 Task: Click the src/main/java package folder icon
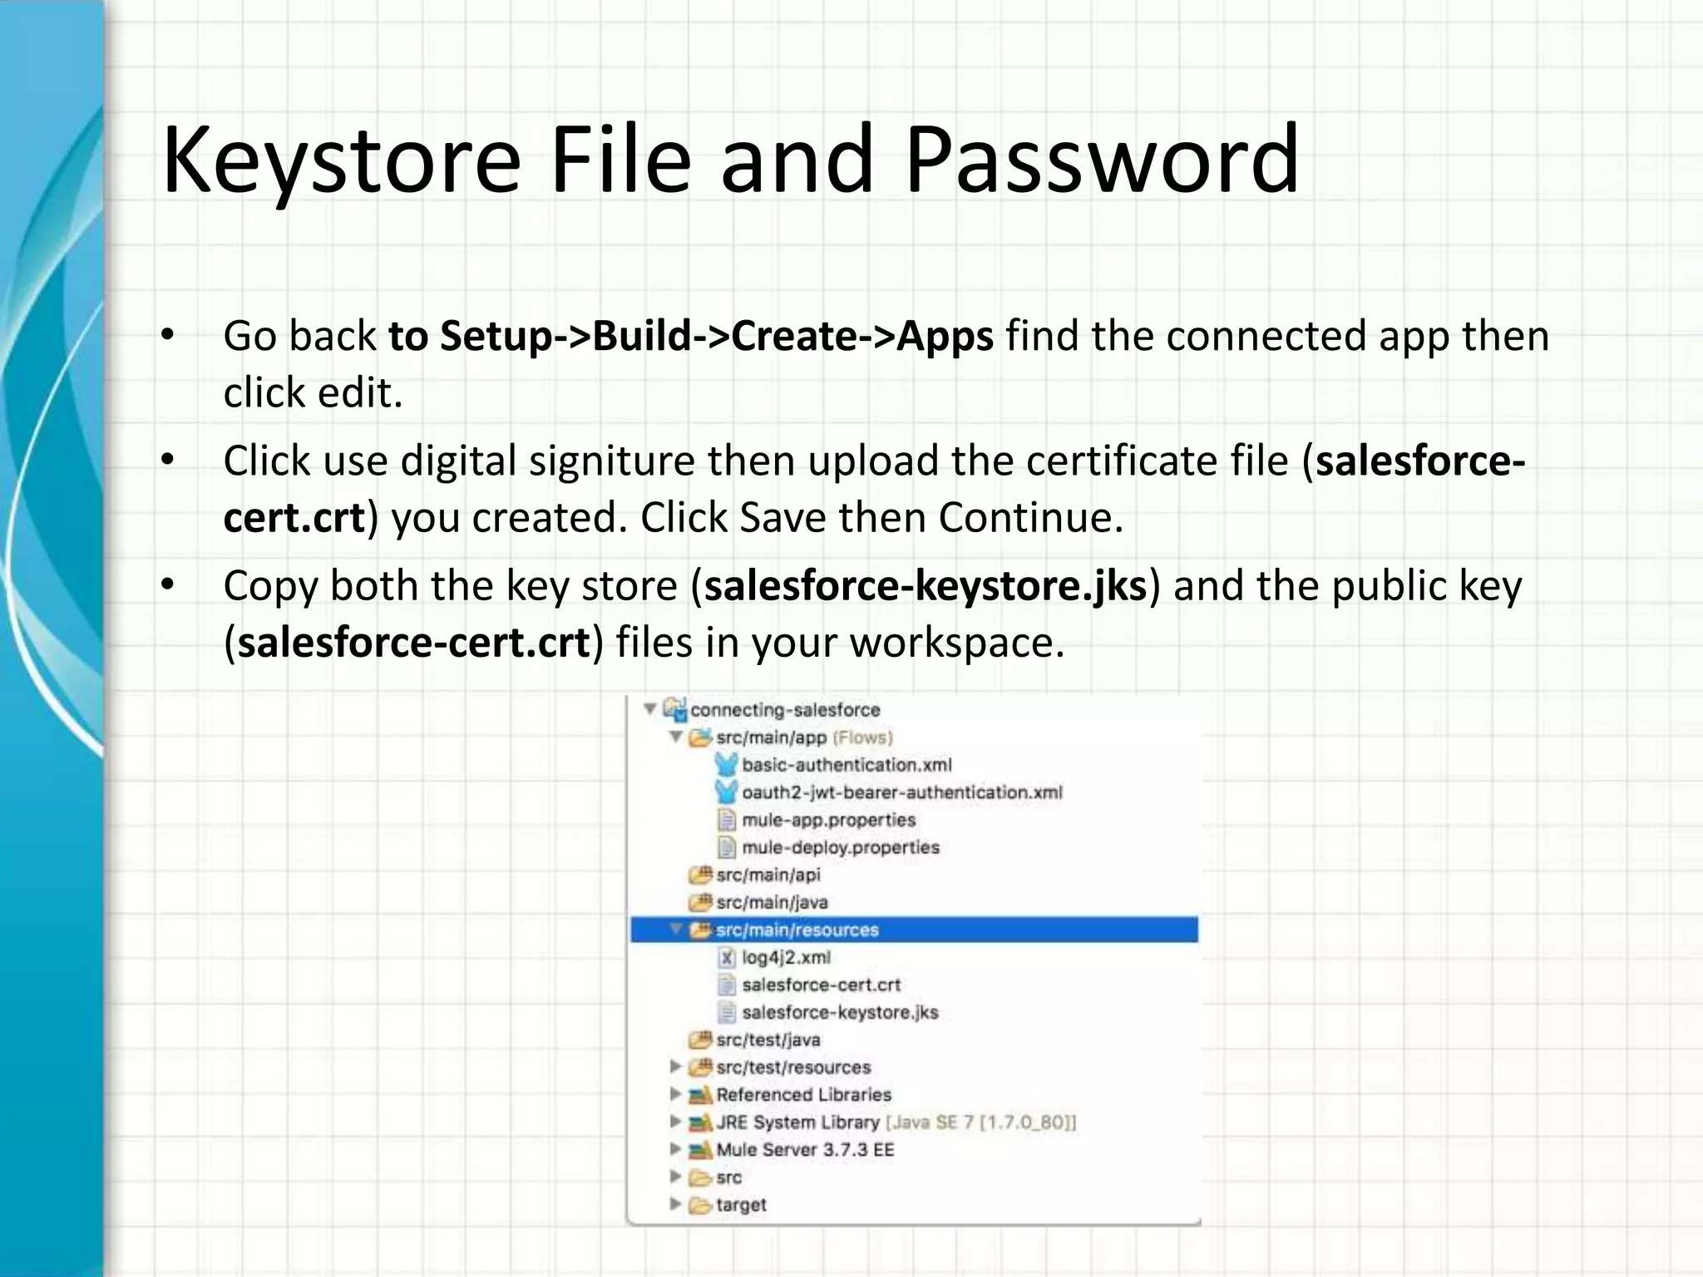701,902
